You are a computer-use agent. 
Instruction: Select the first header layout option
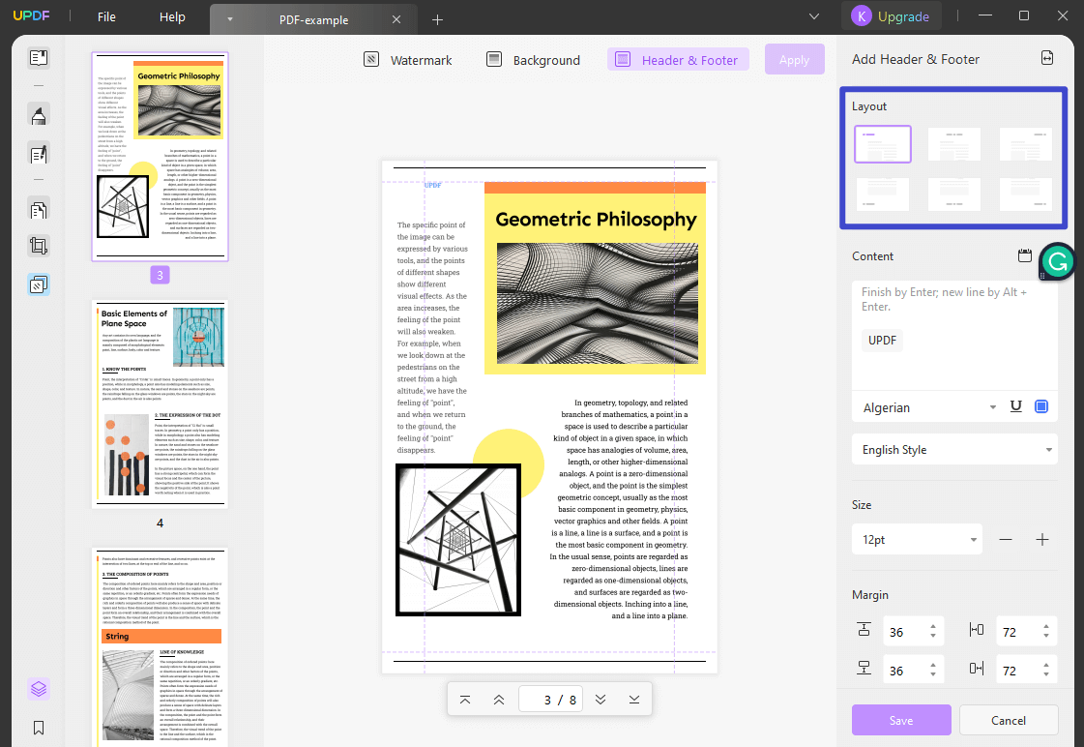click(x=882, y=143)
